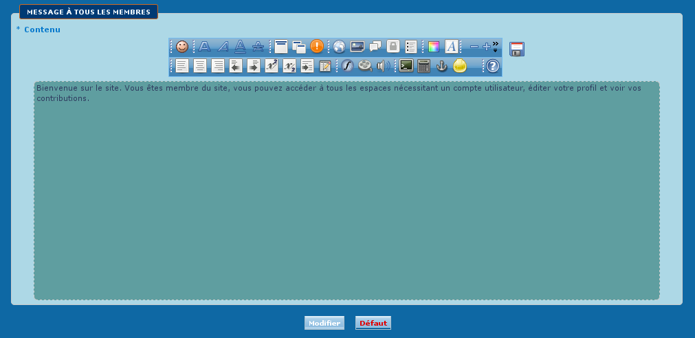Apply strikethrough text formatting
Image resolution: width=695 pixels, height=338 pixels.
(x=258, y=47)
